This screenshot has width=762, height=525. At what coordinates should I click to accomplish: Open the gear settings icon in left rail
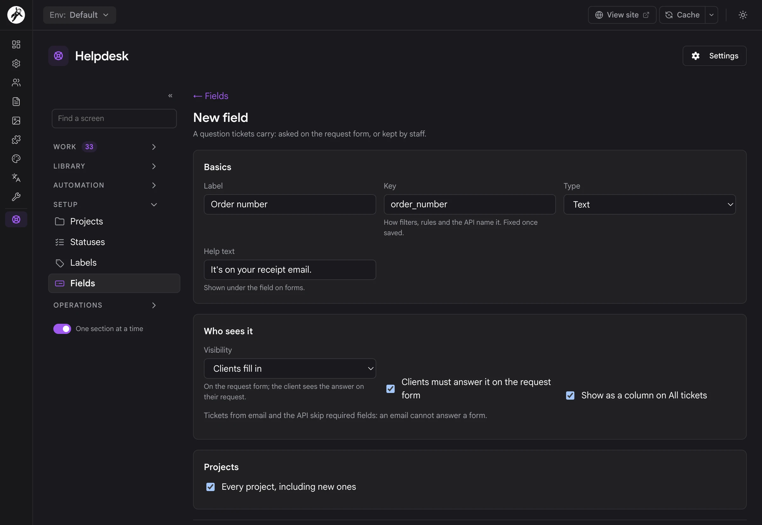point(16,63)
